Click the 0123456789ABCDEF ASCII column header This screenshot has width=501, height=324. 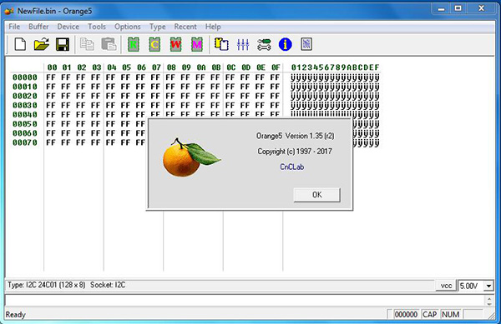(335, 67)
